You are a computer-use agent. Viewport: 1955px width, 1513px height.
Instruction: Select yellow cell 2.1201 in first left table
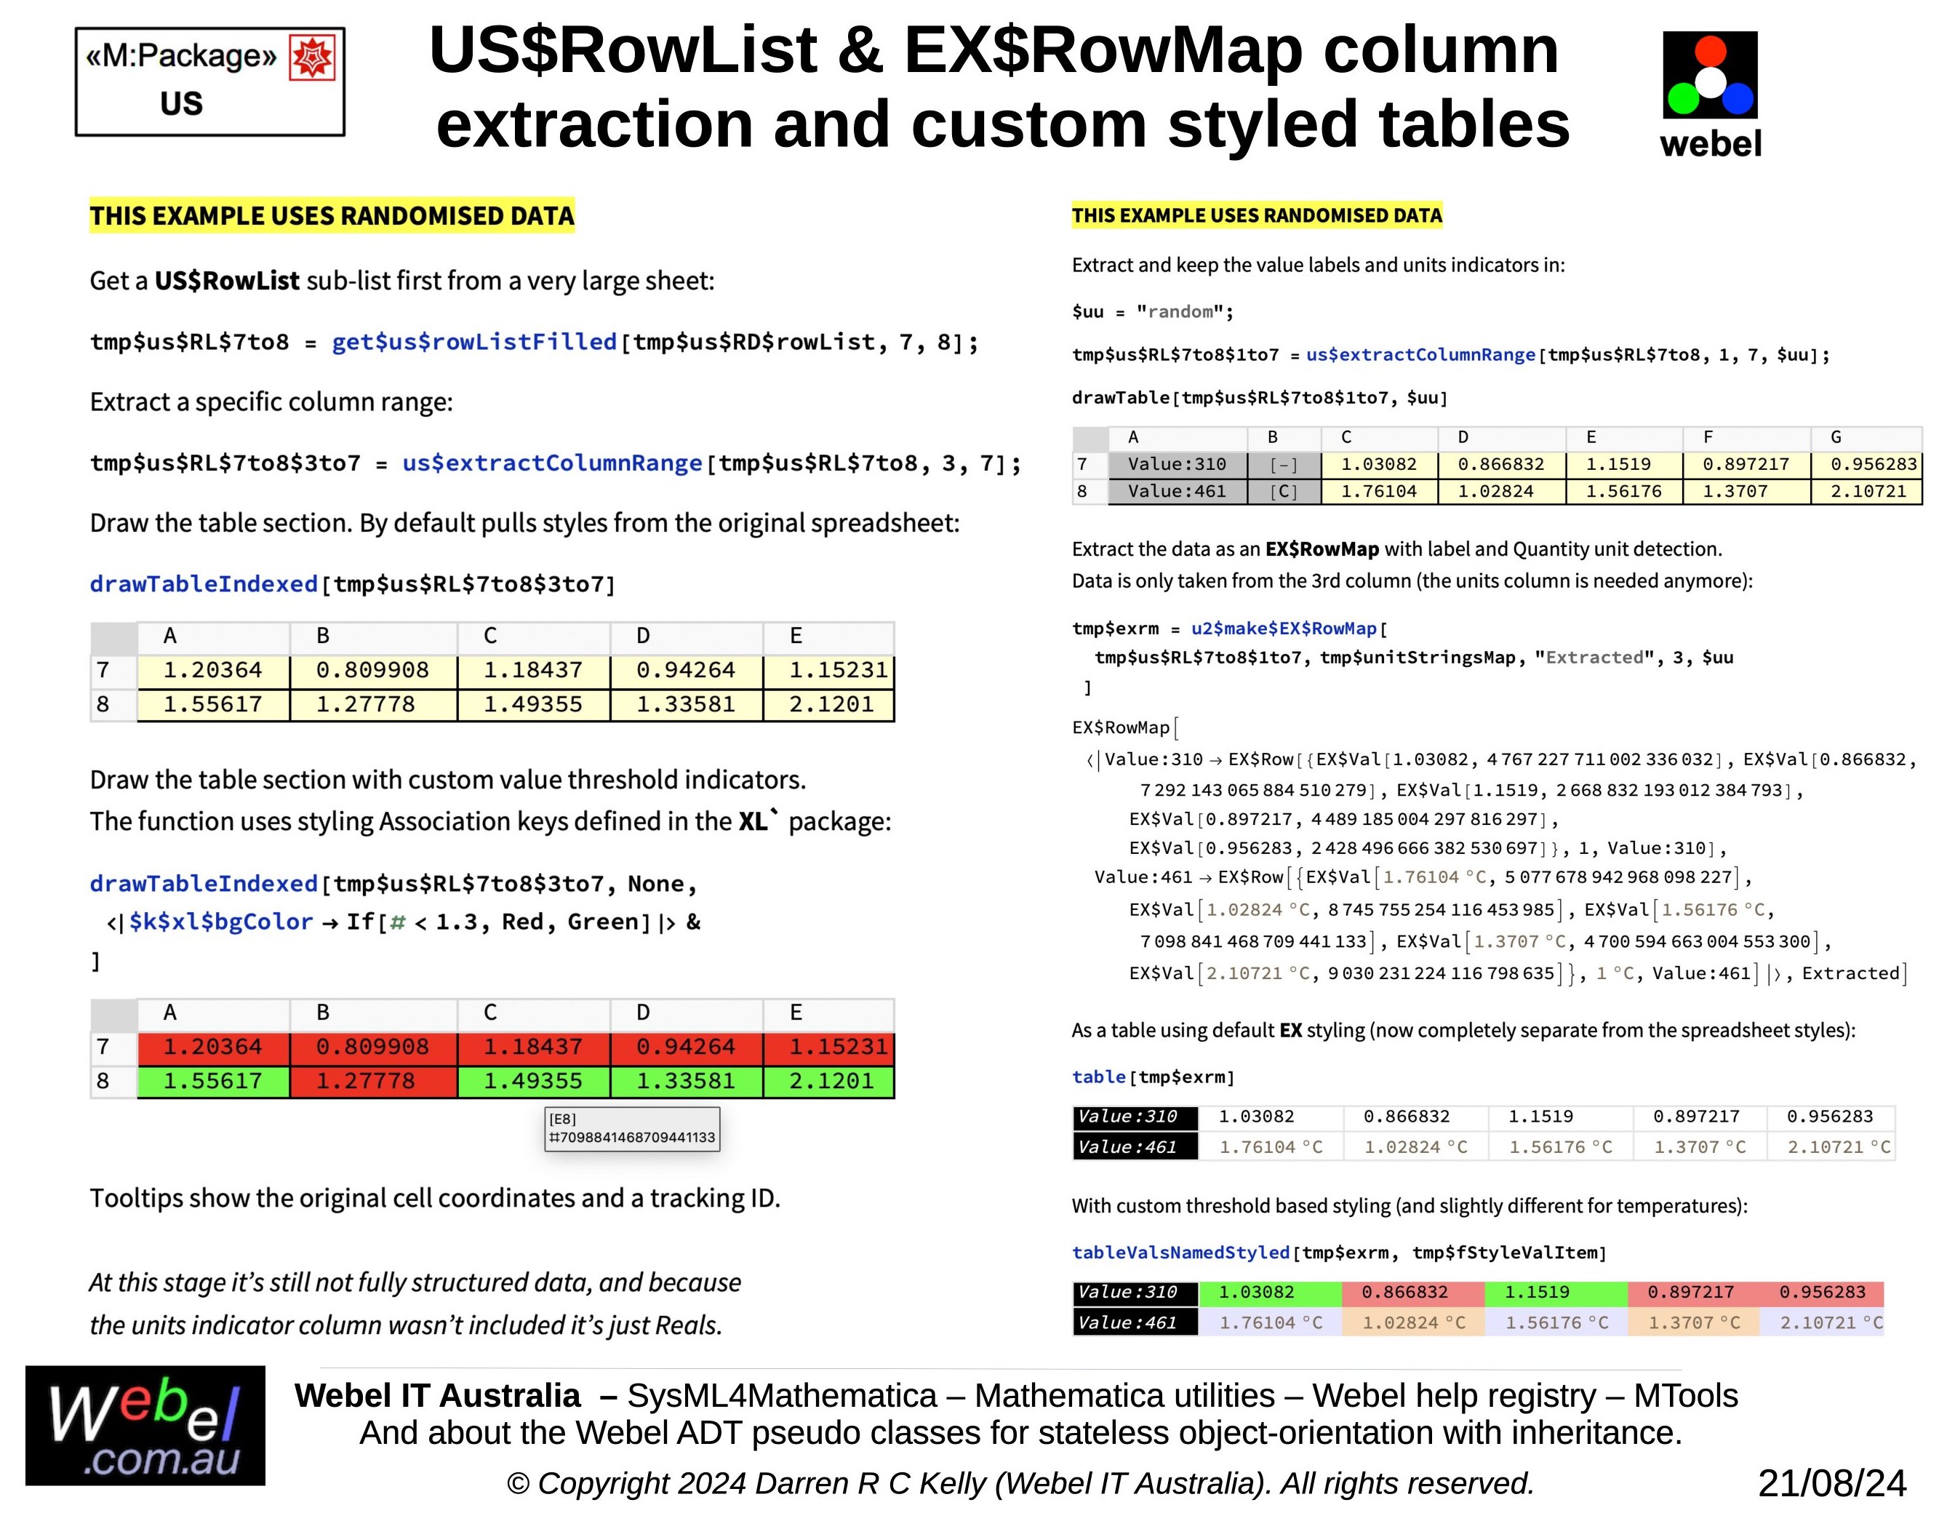(x=829, y=705)
